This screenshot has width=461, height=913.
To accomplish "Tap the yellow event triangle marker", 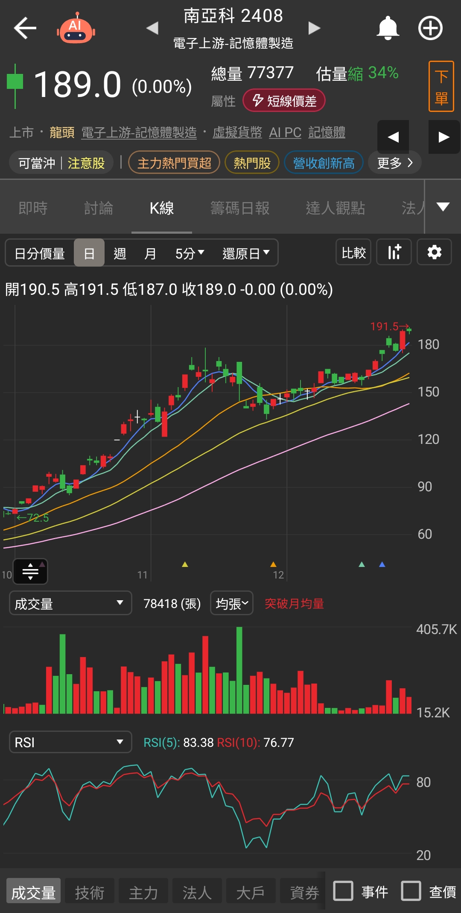I will point(185,564).
